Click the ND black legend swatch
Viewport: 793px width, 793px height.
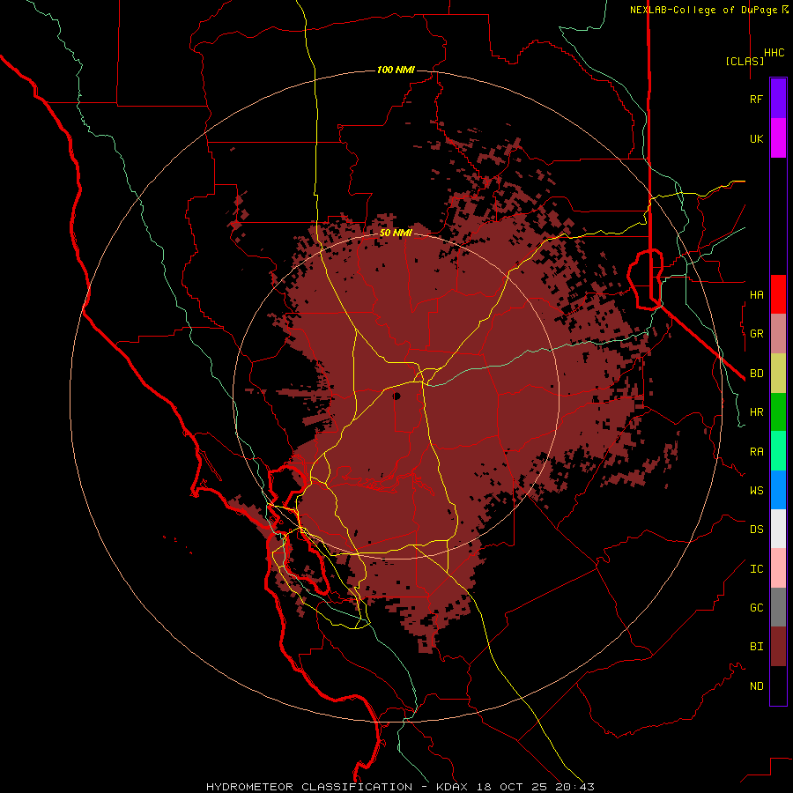click(778, 686)
